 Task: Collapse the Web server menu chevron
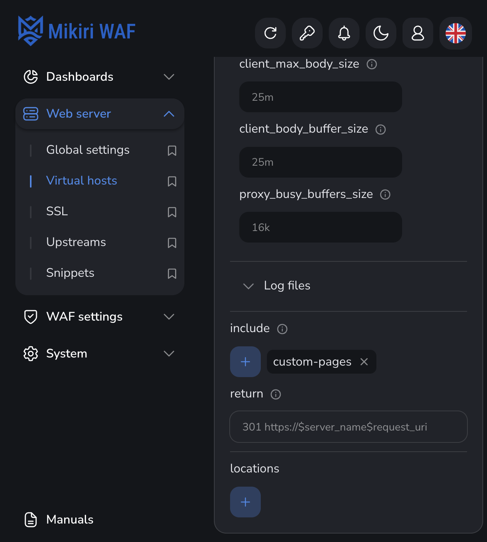pyautogui.click(x=169, y=114)
